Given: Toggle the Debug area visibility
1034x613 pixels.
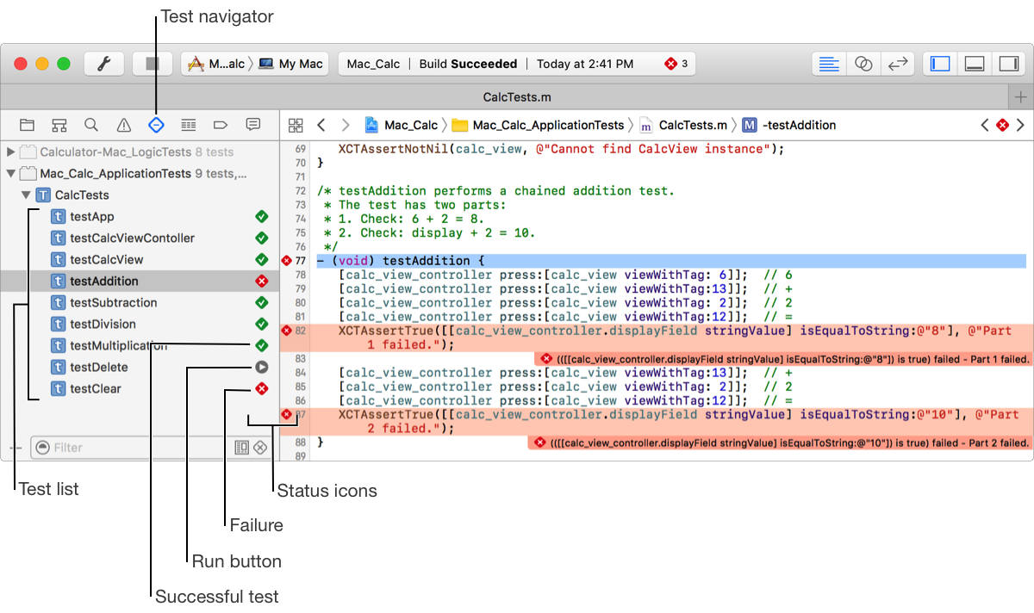Looking at the screenshot, I should click(x=975, y=64).
